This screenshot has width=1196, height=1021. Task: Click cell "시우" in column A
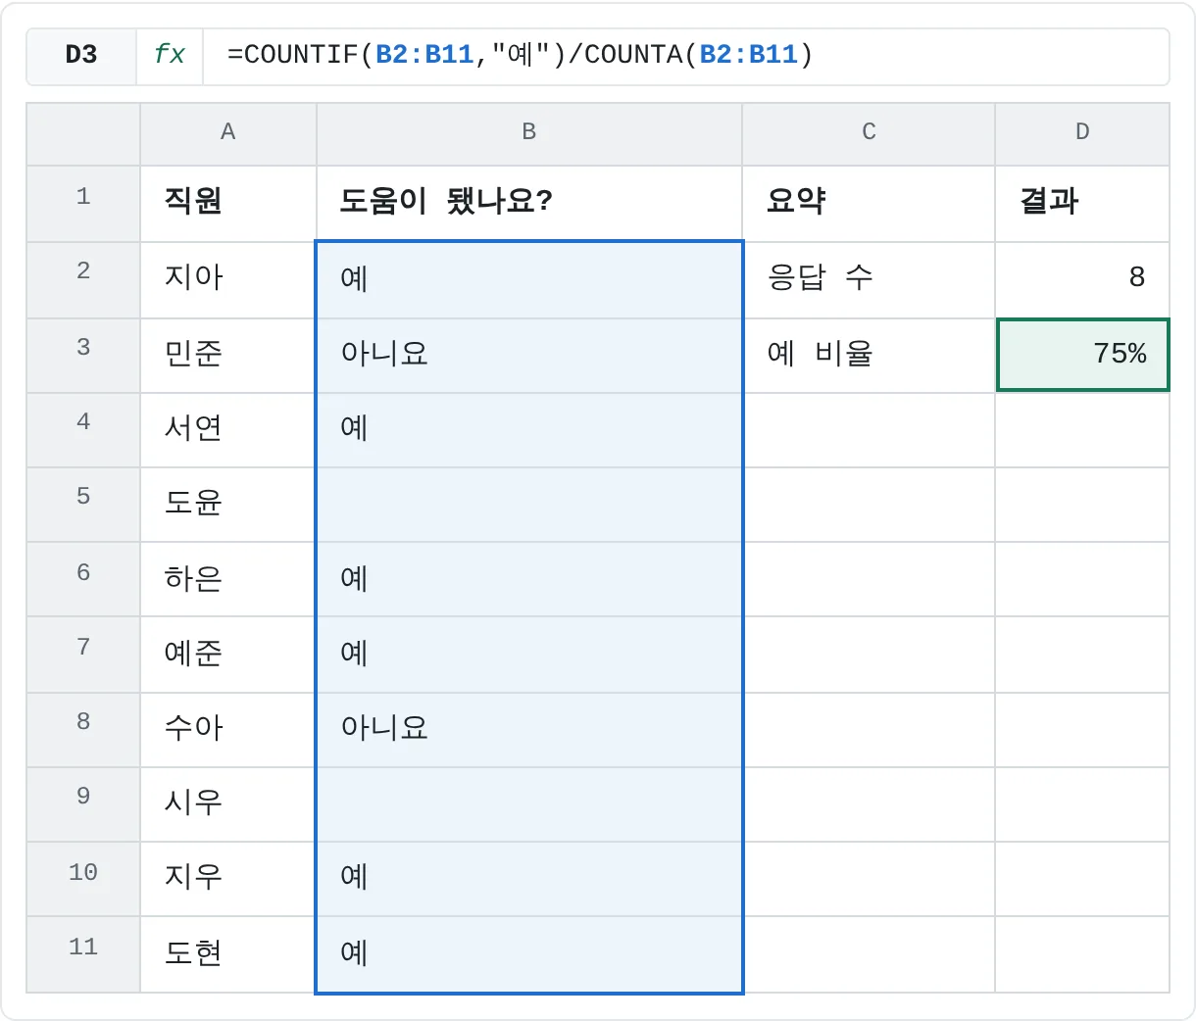click(x=228, y=804)
